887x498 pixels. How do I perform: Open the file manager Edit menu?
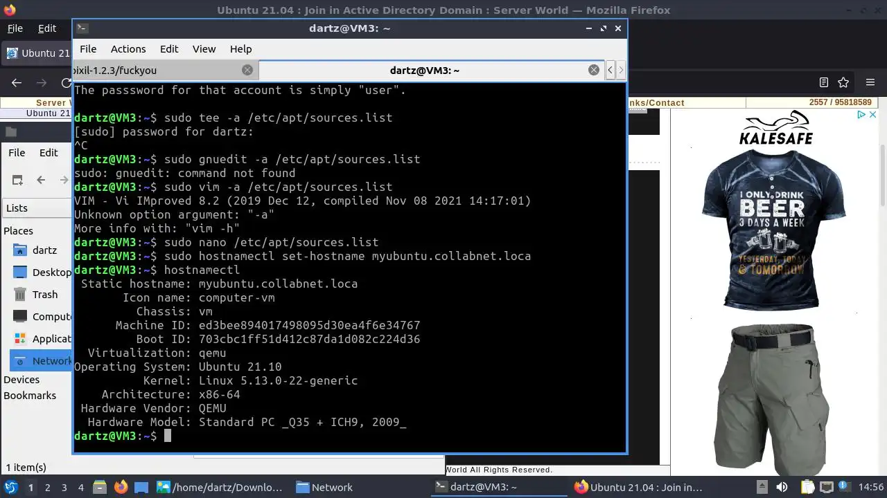click(x=49, y=153)
